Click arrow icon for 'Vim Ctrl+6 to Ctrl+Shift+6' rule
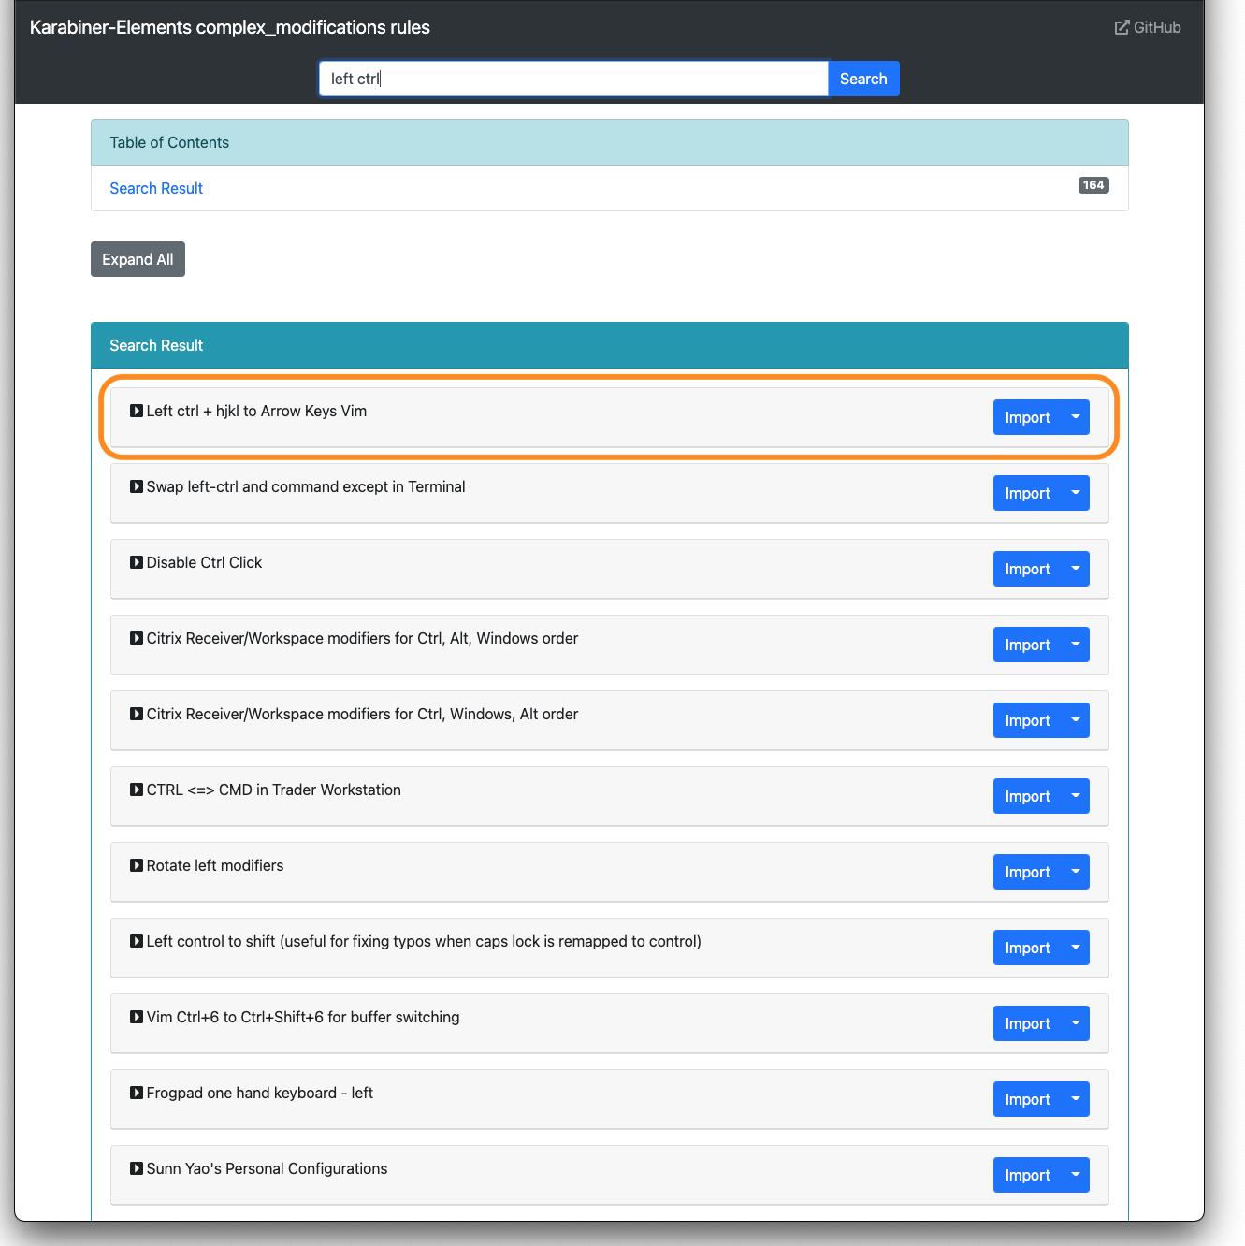The height and width of the screenshot is (1246, 1245). [137, 1018]
